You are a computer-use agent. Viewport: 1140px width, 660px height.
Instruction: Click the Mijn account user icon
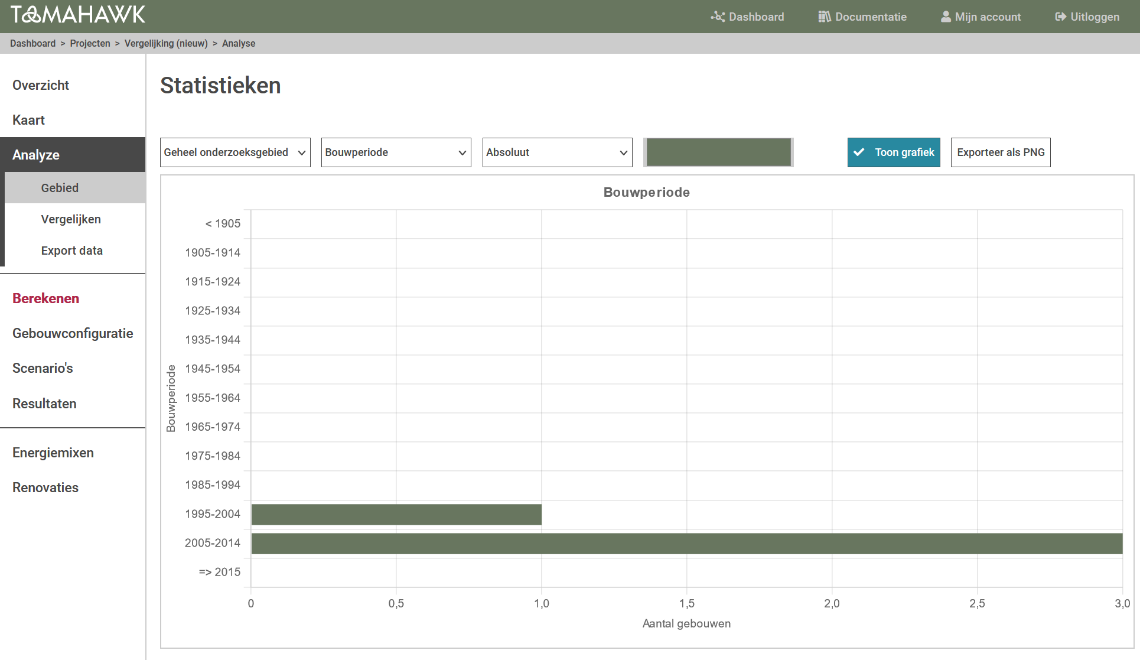946,17
